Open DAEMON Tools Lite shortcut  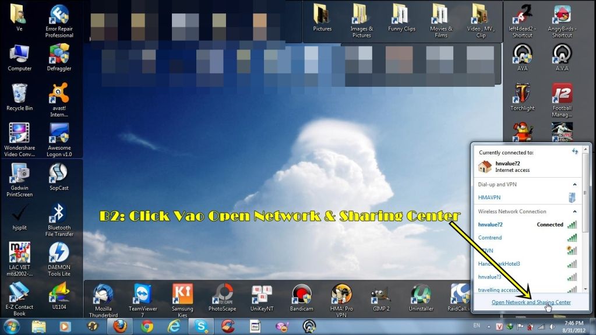(x=59, y=258)
